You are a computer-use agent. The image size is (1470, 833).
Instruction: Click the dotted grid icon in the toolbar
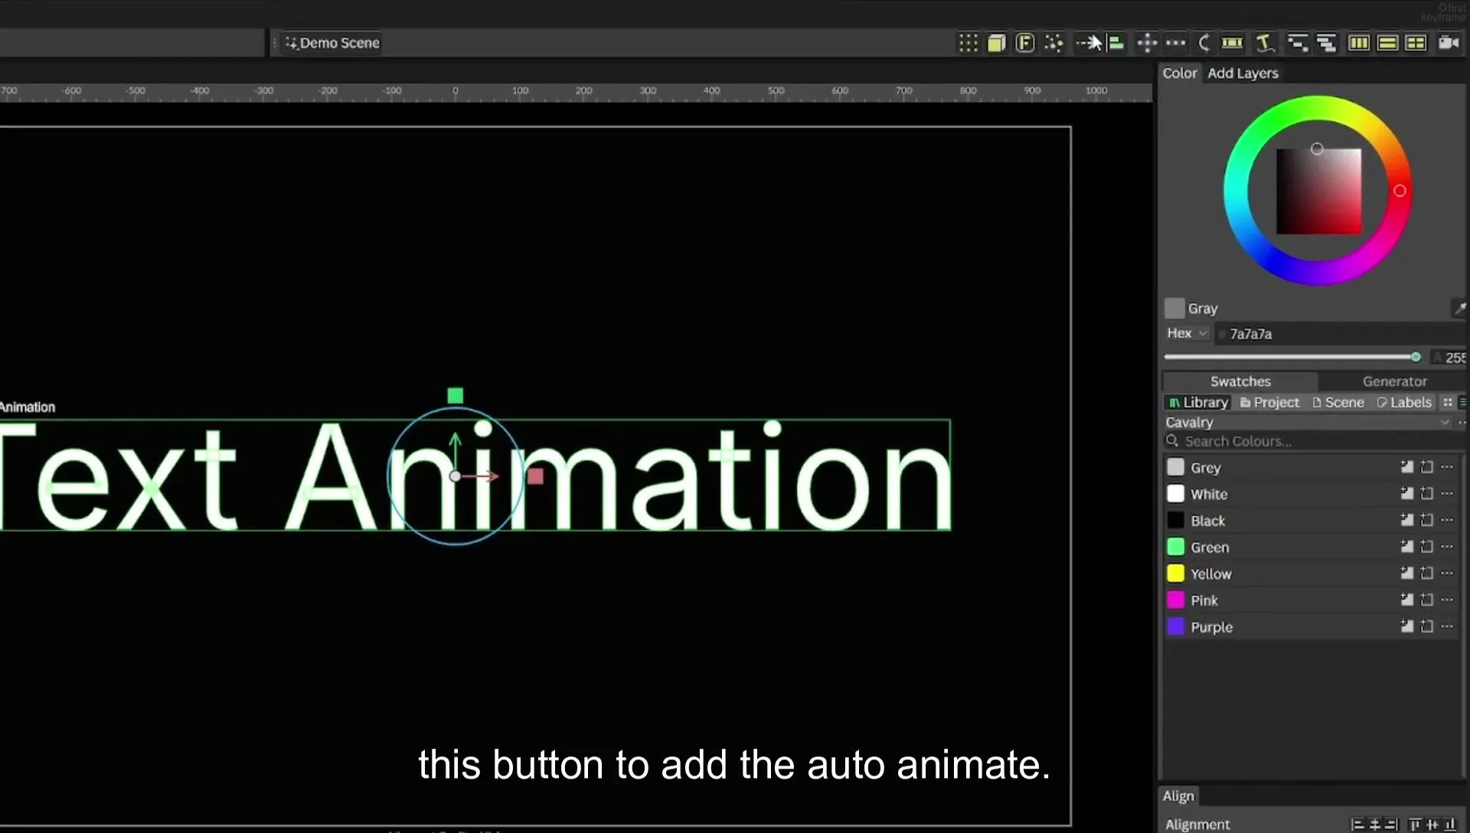pyautogui.click(x=969, y=43)
